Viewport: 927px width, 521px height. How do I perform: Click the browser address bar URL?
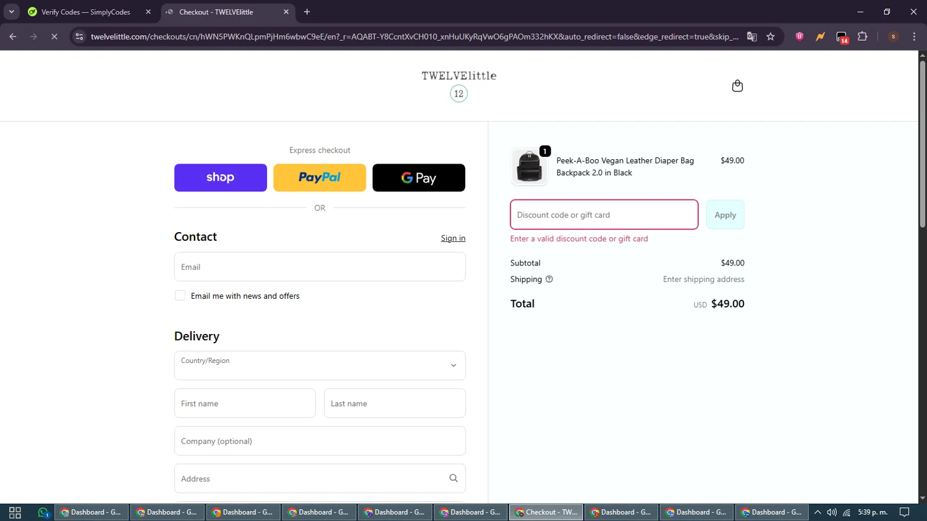(414, 36)
